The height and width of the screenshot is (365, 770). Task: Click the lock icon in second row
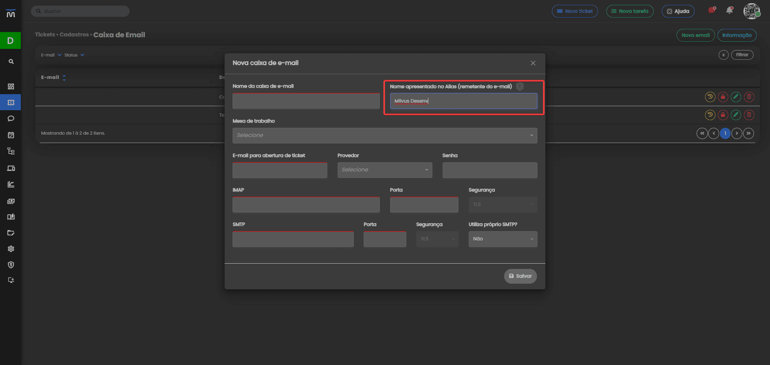point(723,115)
